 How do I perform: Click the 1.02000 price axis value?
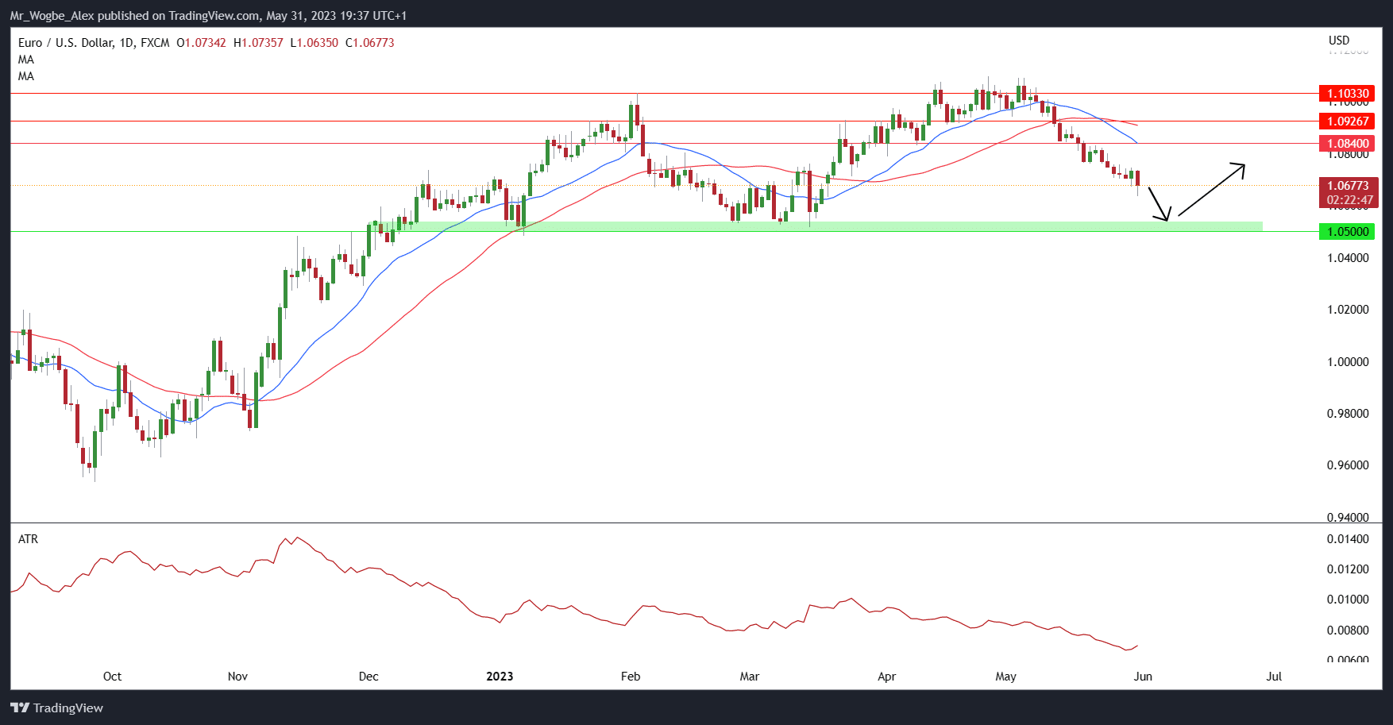pyautogui.click(x=1348, y=310)
